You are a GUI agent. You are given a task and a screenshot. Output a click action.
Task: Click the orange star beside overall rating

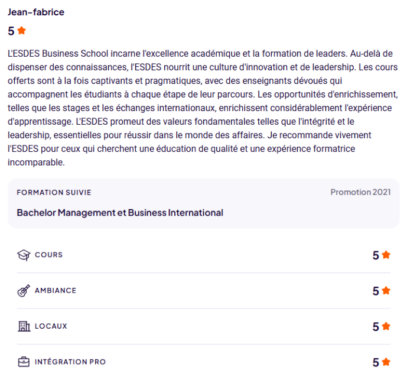(22, 30)
